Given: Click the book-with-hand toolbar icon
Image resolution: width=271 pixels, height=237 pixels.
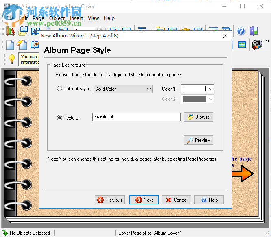Looking at the screenshot, I should [x=35, y=45].
